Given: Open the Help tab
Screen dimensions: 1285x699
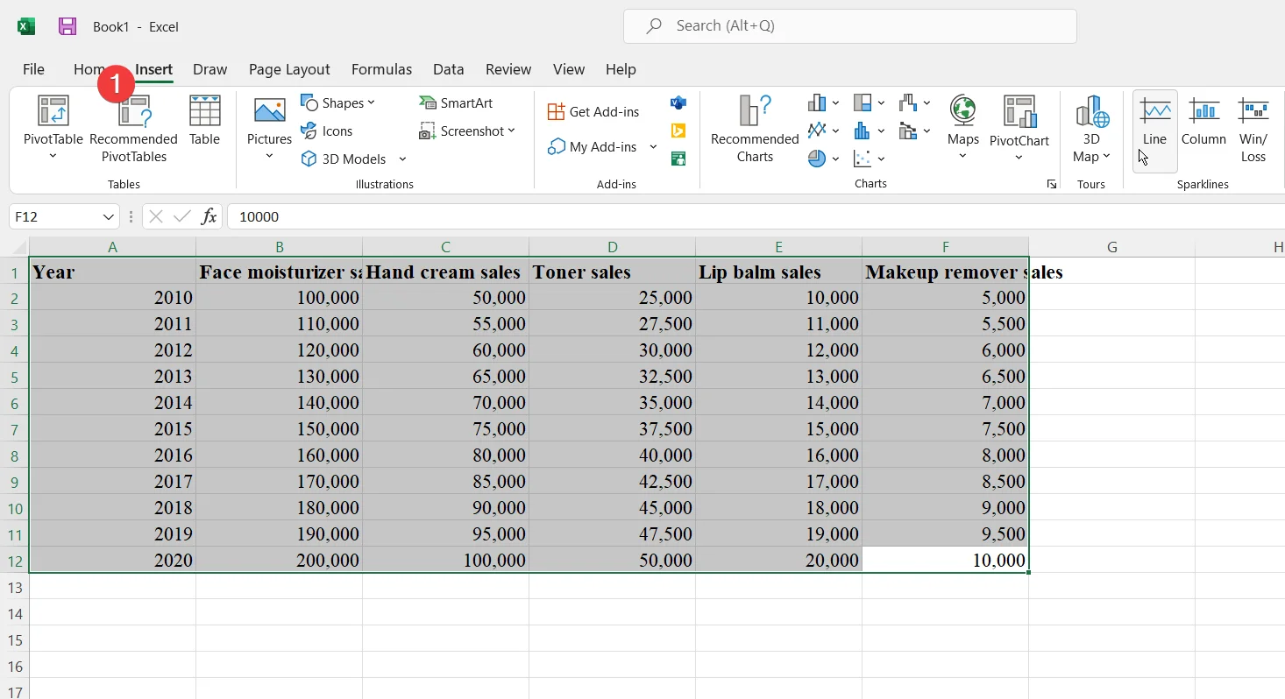Looking at the screenshot, I should 621,69.
